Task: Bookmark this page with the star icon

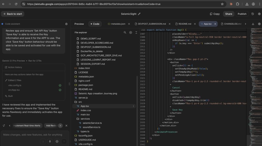Action: 222,4
